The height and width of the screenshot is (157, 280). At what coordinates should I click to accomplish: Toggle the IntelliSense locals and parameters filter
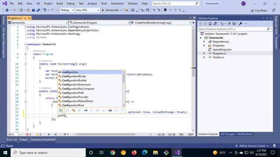click(x=110, y=110)
